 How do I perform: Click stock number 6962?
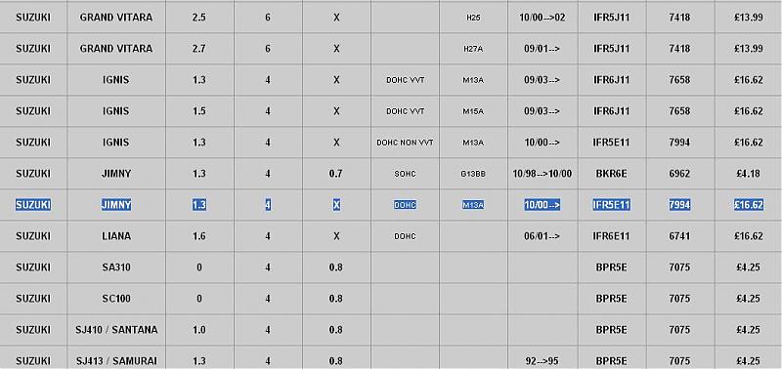coord(679,174)
